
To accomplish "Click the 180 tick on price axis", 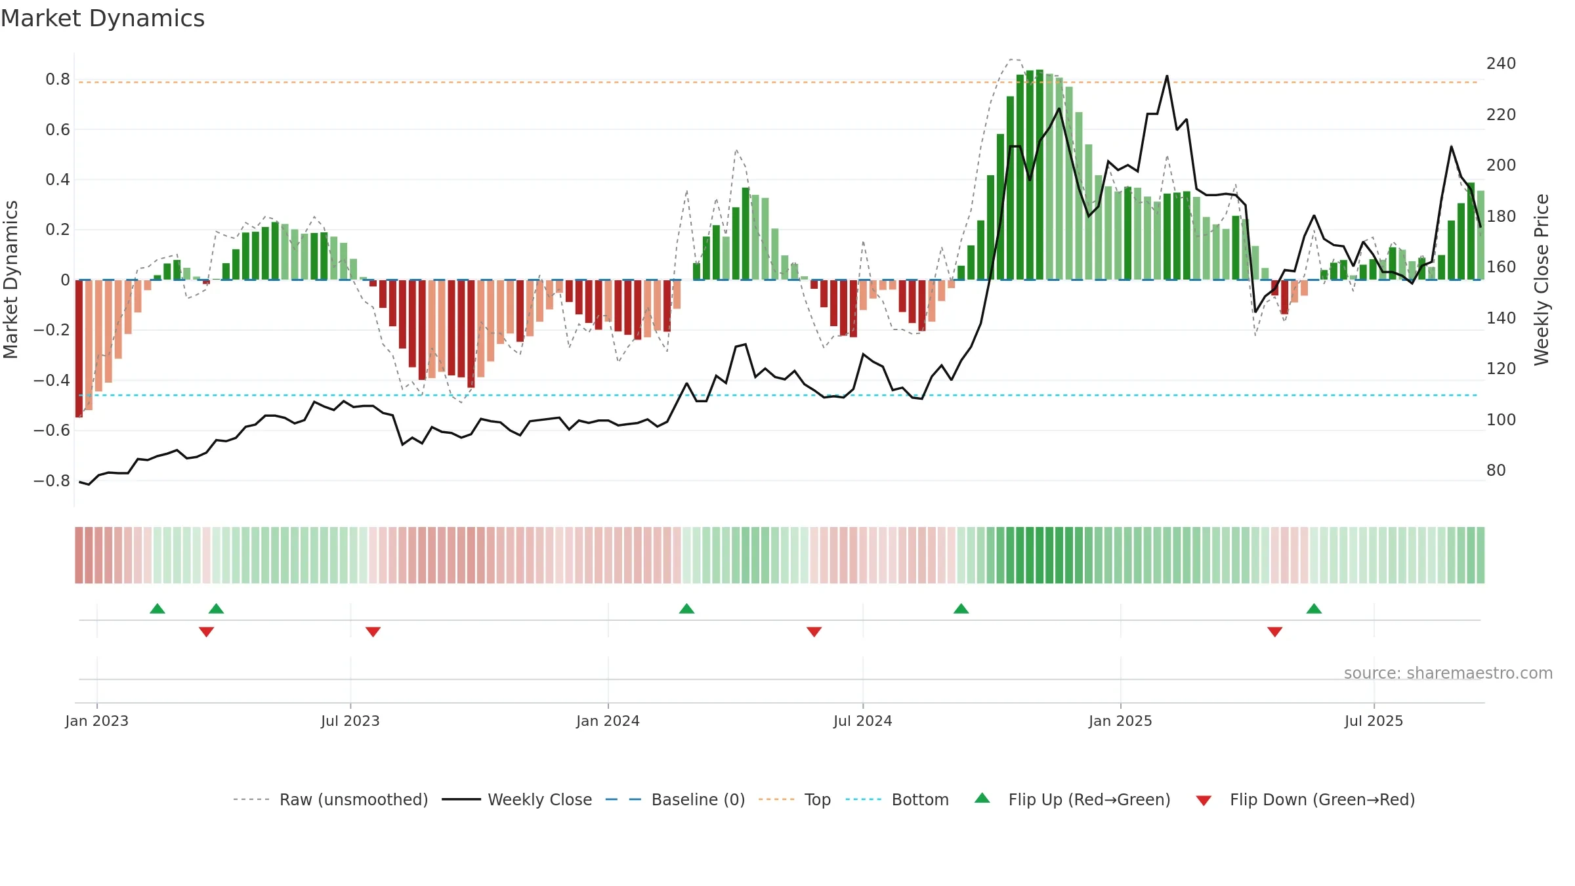I will pos(1501,216).
